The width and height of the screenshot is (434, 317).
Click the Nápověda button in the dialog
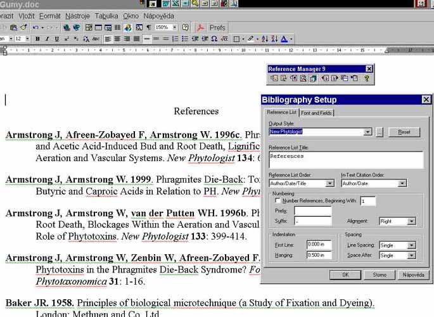[413, 275]
